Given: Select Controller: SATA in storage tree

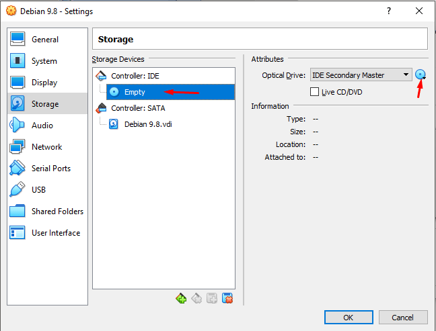Looking at the screenshot, I should (138, 108).
